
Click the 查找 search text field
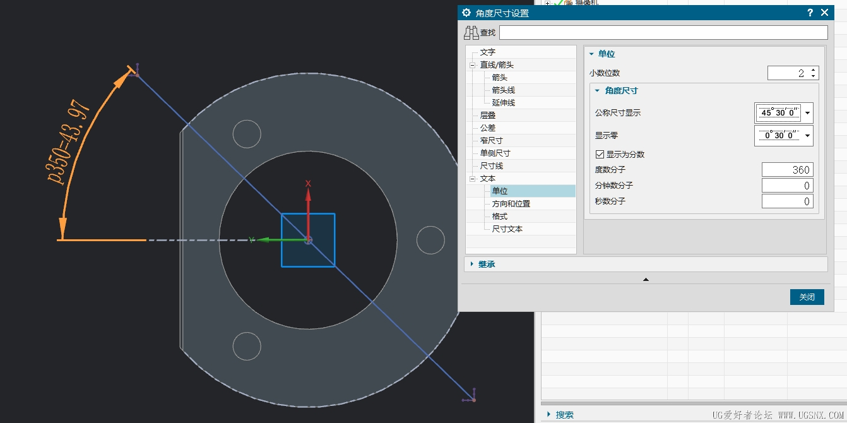pos(663,33)
